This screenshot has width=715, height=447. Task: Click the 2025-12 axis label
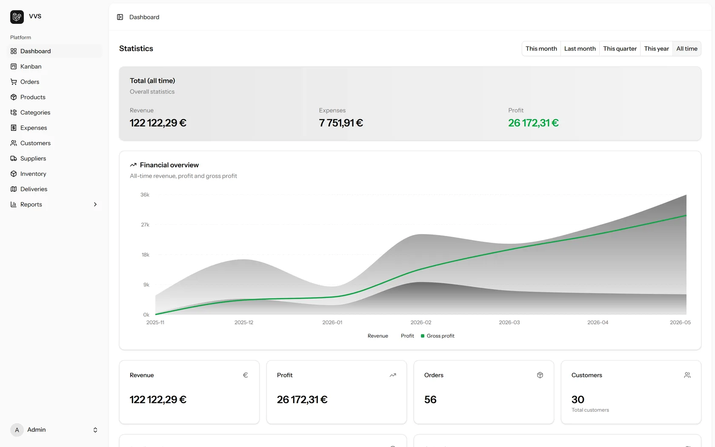(x=244, y=322)
